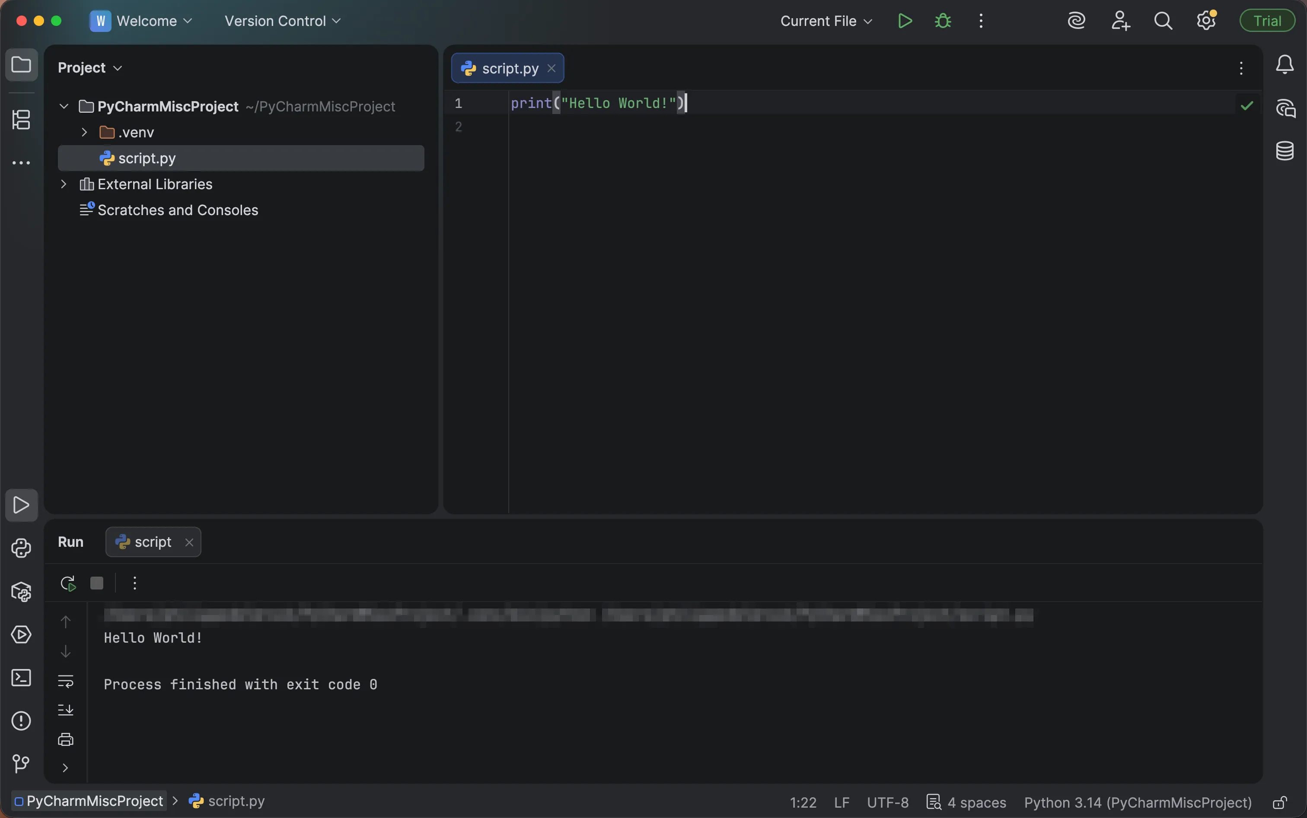Image resolution: width=1307 pixels, height=818 pixels.
Task: Stop the running process square button
Action: pos(97,583)
